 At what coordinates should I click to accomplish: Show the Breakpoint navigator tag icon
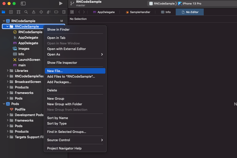click(56, 12)
